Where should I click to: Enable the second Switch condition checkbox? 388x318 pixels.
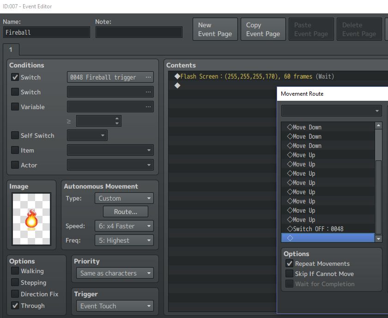click(15, 92)
